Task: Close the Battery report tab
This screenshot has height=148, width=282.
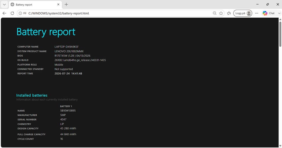Action: (x=58, y=4)
